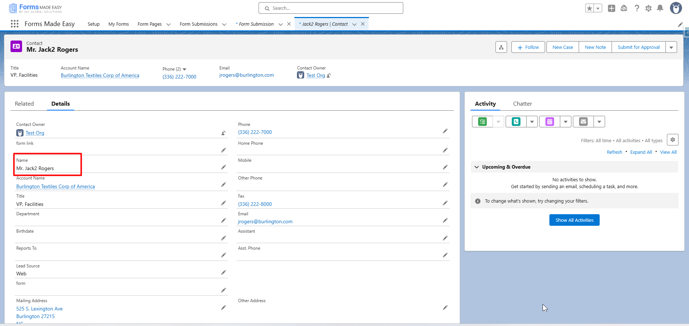This screenshot has height=326, width=689.
Task: Edit the Other Address pencil icon
Action: [x=445, y=308]
